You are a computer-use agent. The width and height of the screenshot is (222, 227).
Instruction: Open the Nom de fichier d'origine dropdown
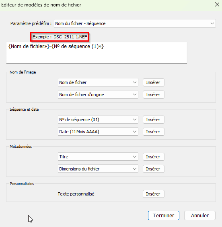click(x=98, y=95)
